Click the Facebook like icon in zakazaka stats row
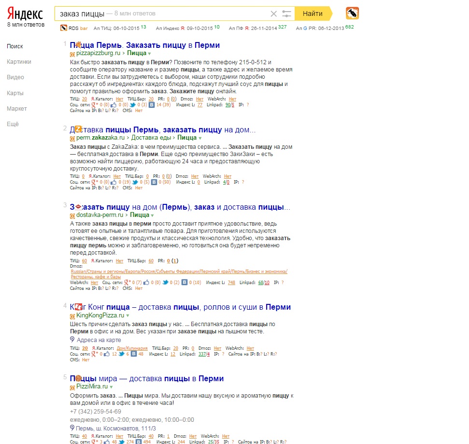This screenshot has height=444, width=469. click(114, 182)
